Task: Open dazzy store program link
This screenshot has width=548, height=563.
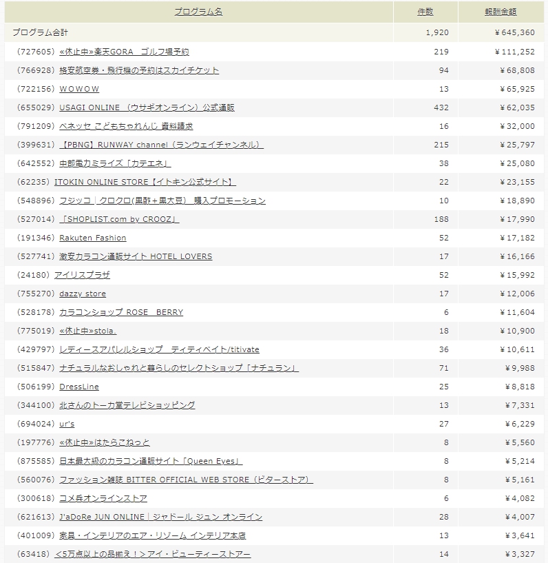Action: point(83,294)
